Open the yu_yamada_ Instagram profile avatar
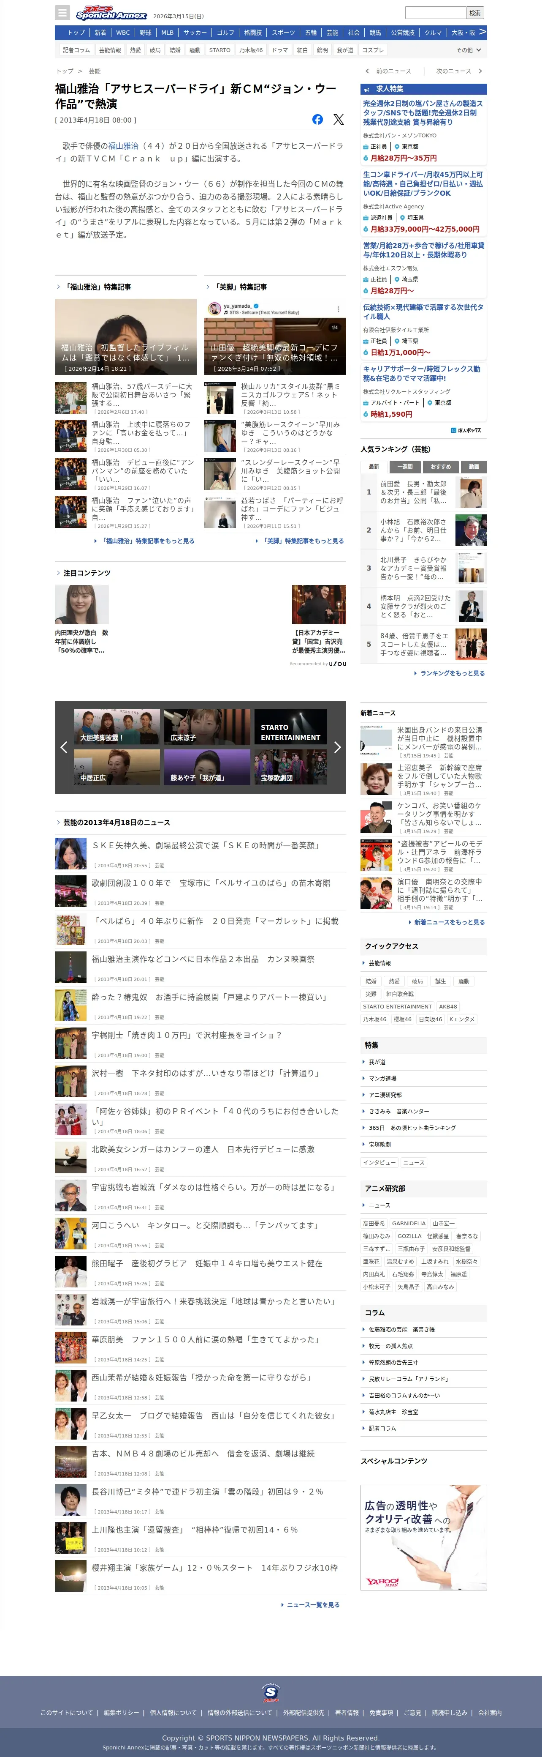The image size is (542, 1757). click(214, 309)
